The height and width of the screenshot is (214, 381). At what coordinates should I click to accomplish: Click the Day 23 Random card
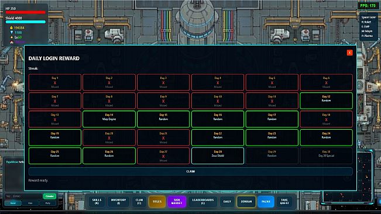[272, 137]
